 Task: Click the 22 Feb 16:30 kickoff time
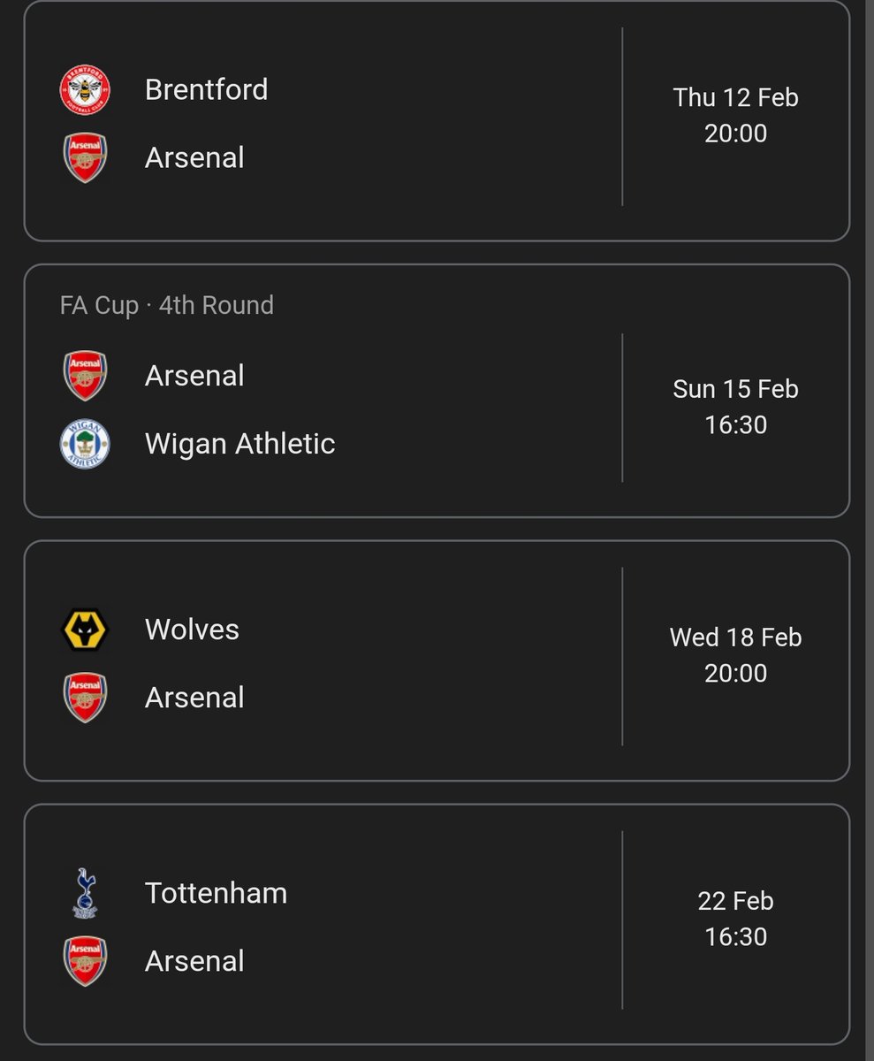coord(735,919)
